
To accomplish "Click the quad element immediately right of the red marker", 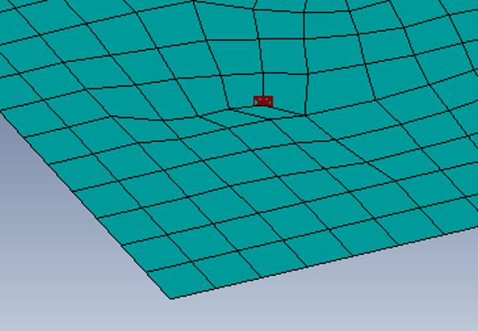I will pyautogui.click(x=285, y=93).
